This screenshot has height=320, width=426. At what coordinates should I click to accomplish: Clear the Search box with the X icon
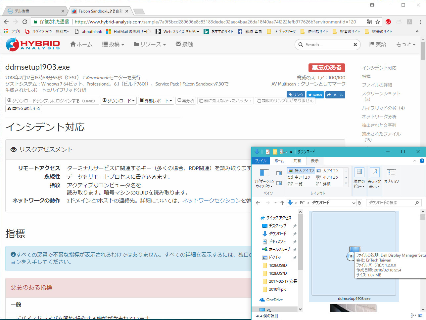coord(355,45)
